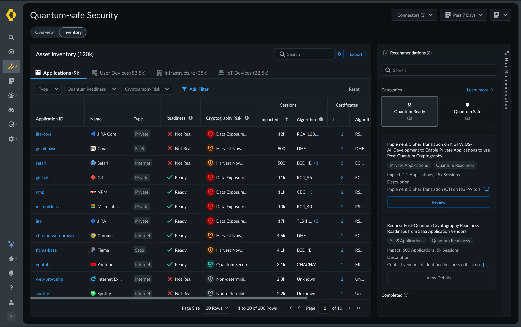The height and width of the screenshot is (327, 521).
Task: Switch from Inventory to Overview view
Action: 44,32
